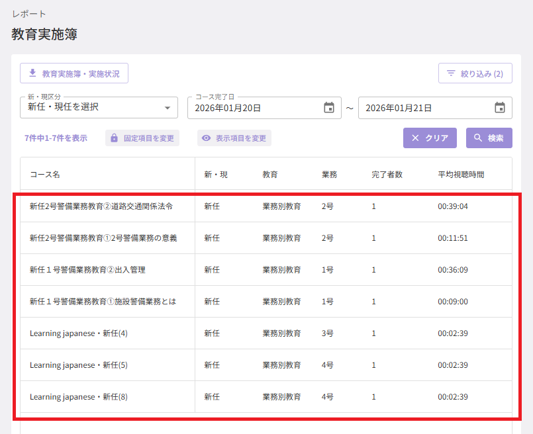Click 固定項目を変更 button
The width and height of the screenshot is (533, 434).
coord(142,138)
